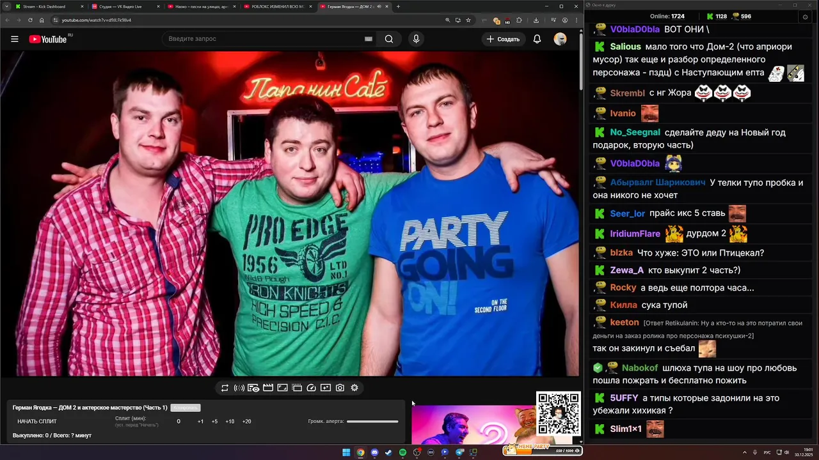This screenshot has height=460, width=819.
Task: Open the Windows Start button
Action: (346, 452)
